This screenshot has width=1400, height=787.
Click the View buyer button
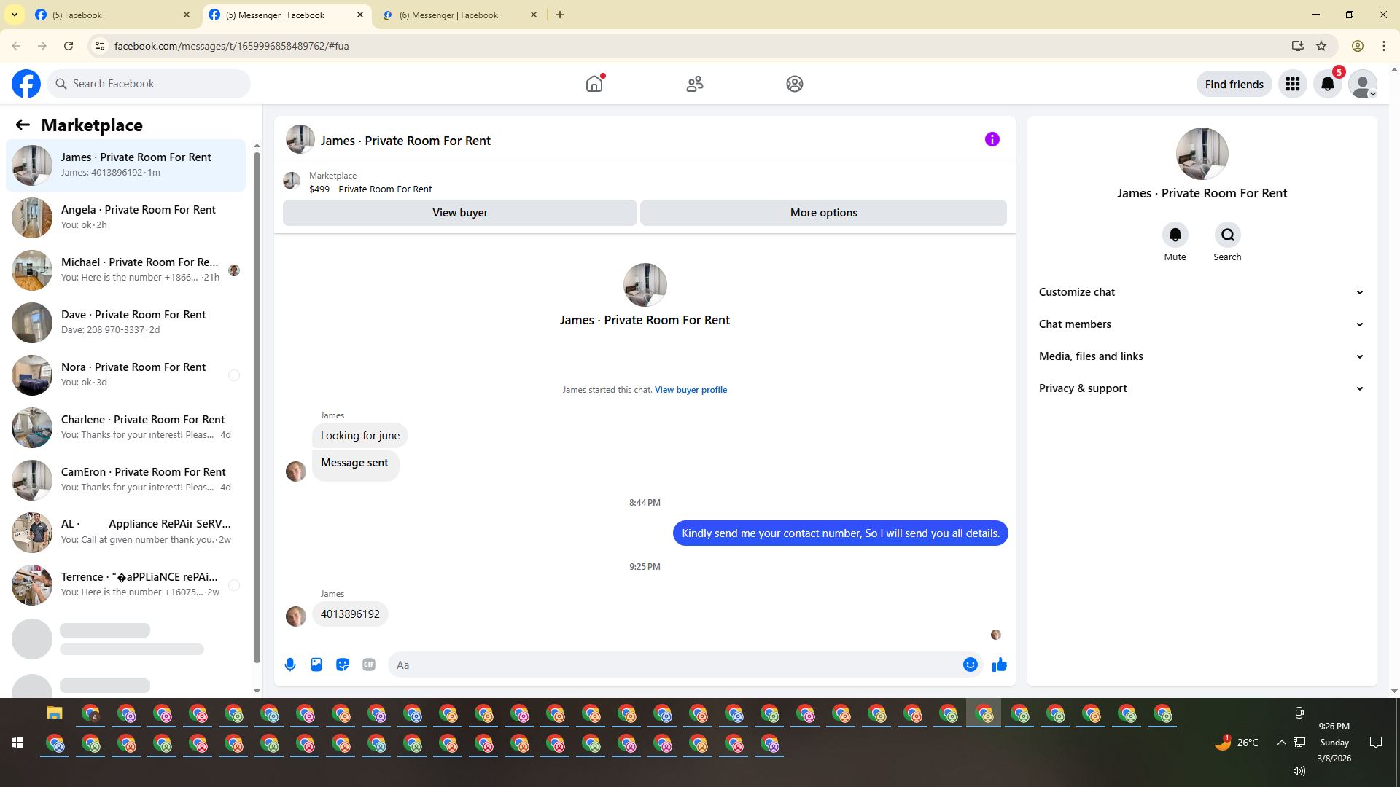pos(459,213)
